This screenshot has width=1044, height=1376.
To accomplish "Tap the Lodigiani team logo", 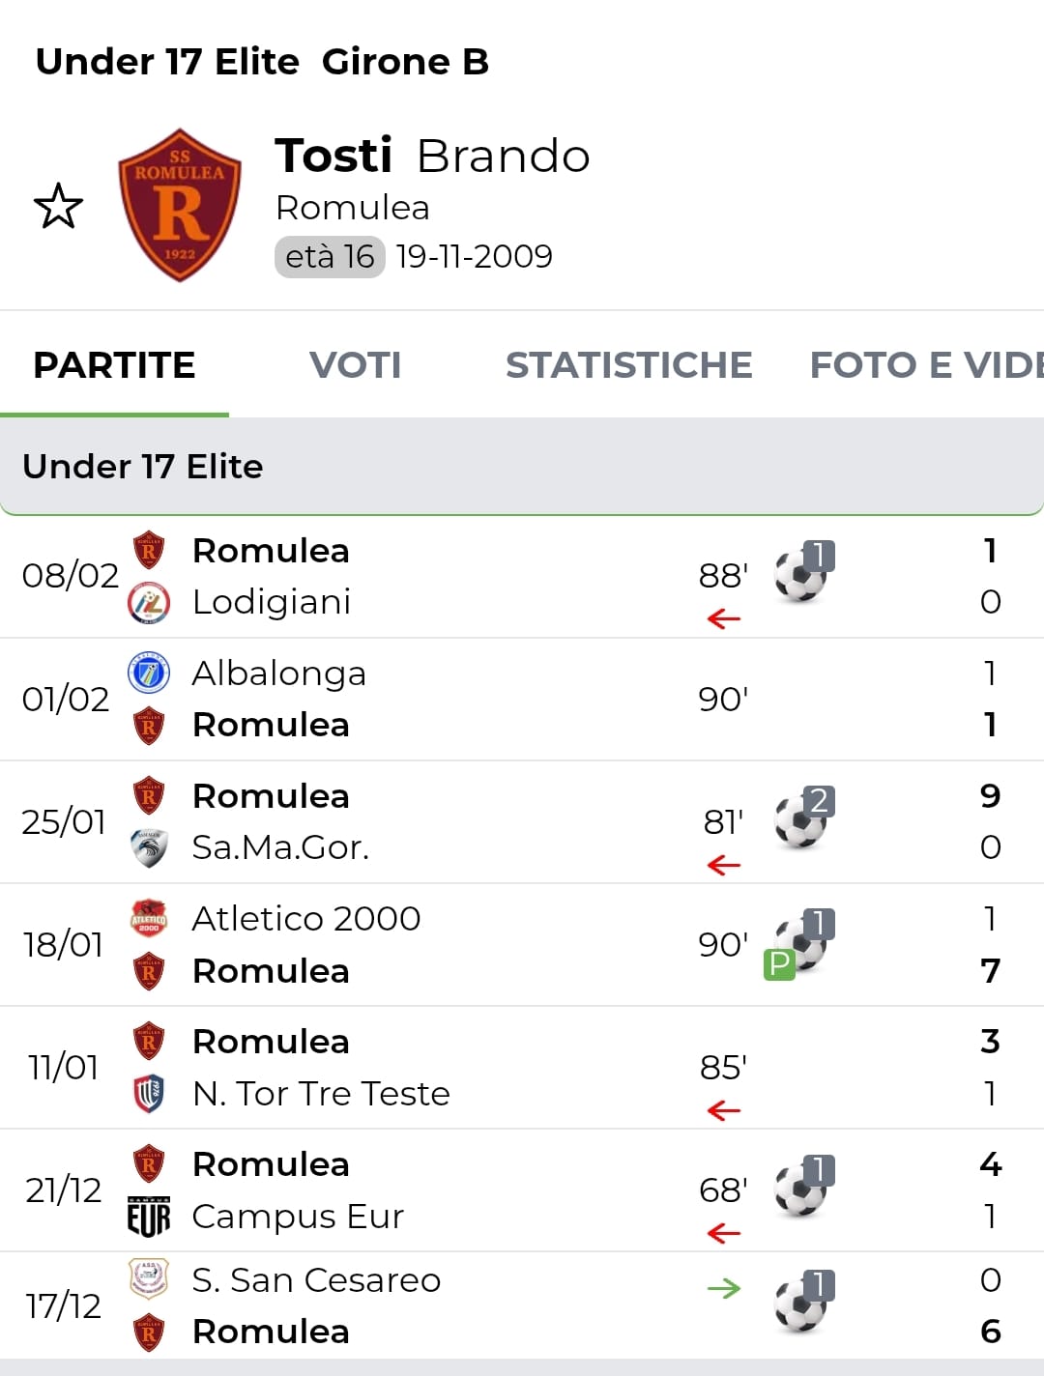I will point(149,602).
